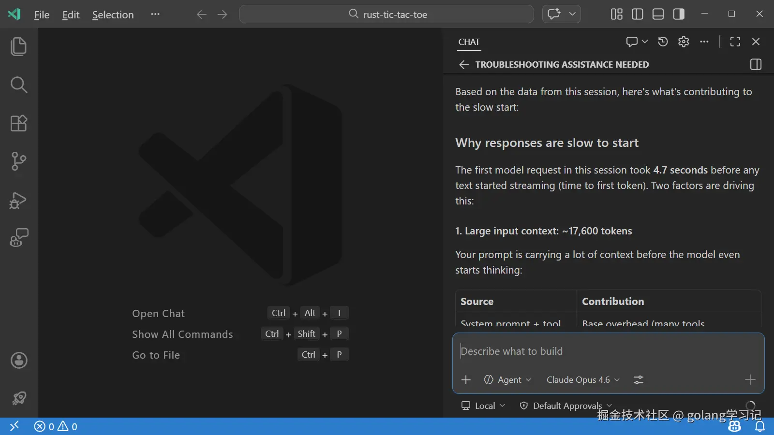Open Copilot status in status bar
The height and width of the screenshot is (435, 774).
[735, 426]
